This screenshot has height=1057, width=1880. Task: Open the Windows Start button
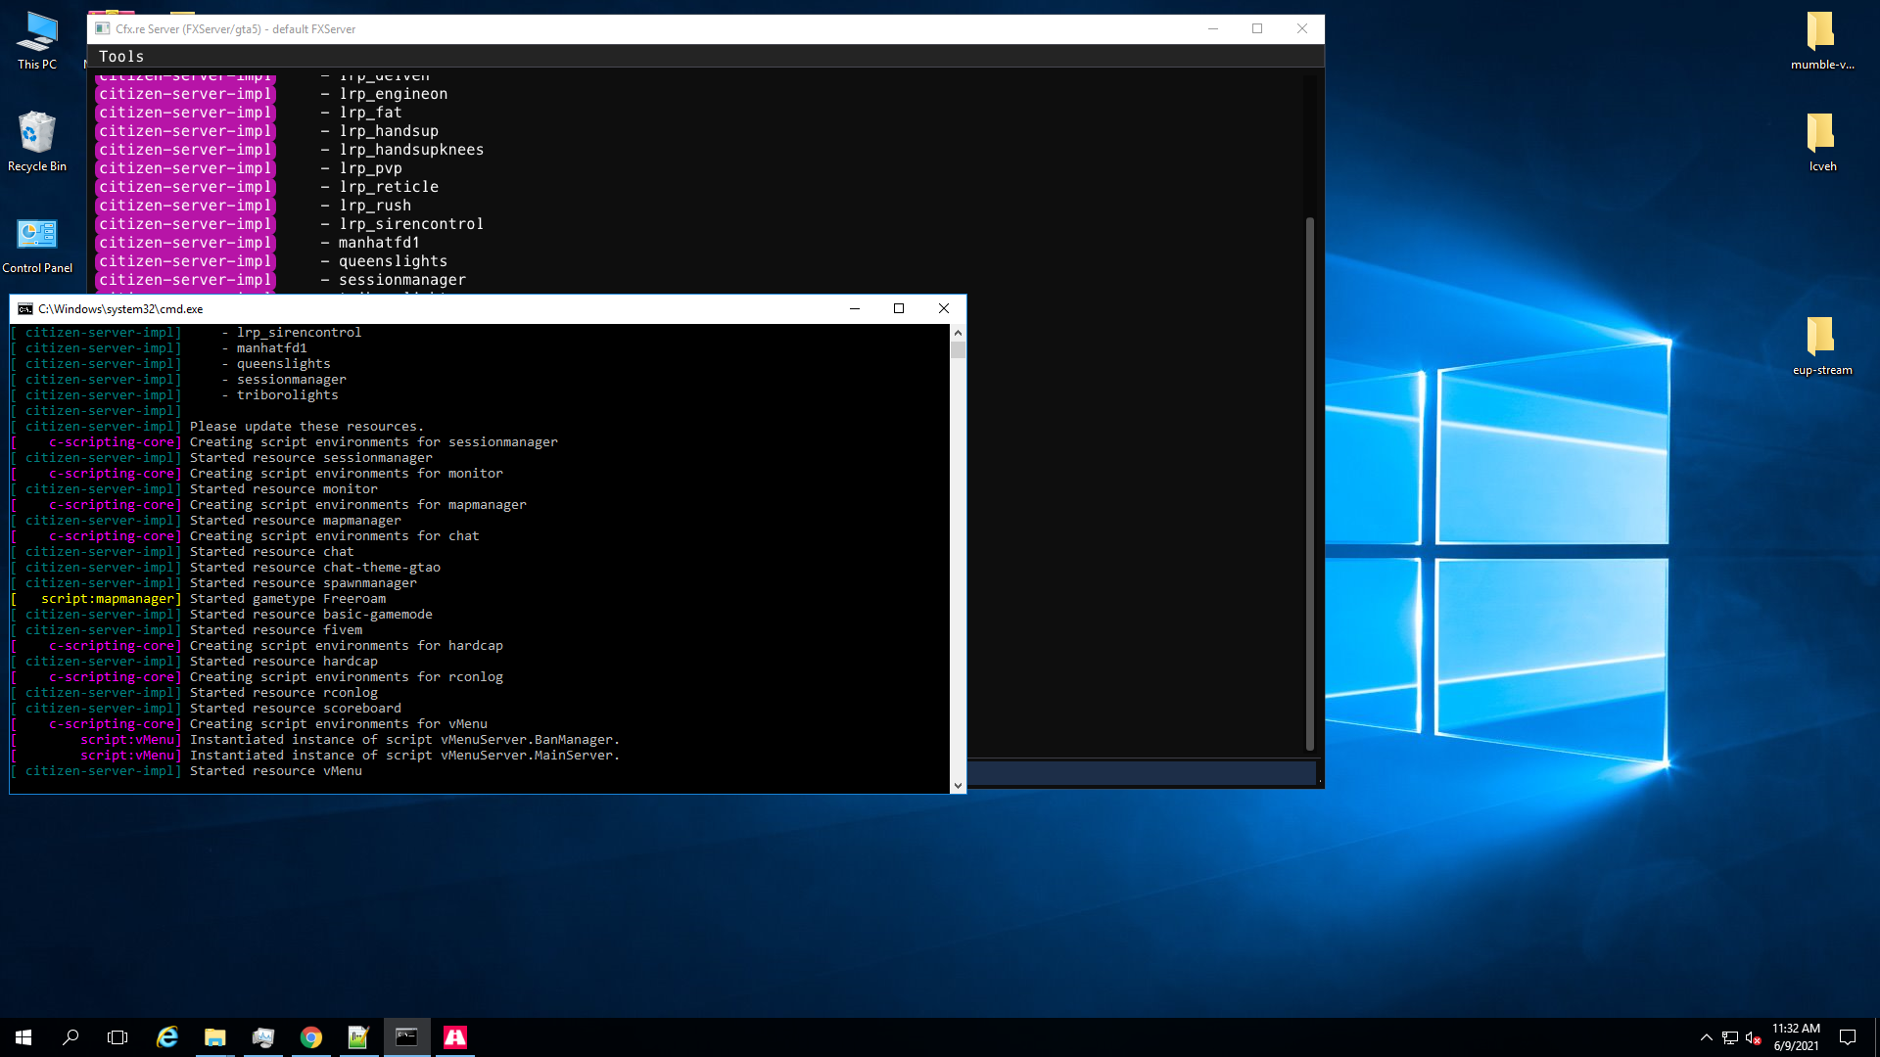point(23,1037)
